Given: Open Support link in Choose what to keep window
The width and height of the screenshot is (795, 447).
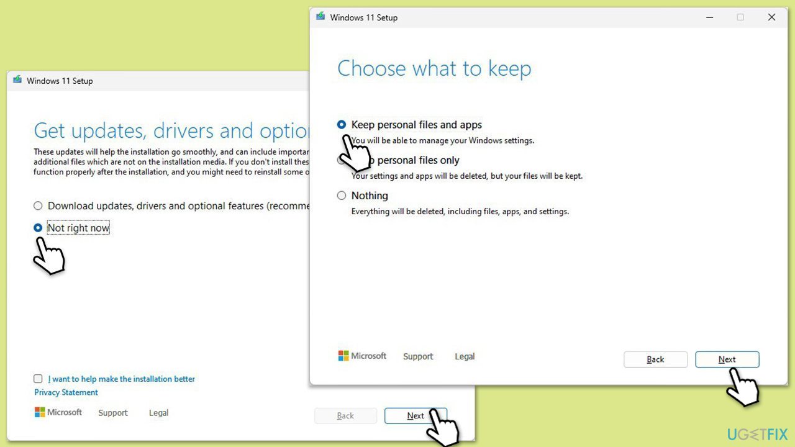Looking at the screenshot, I should point(418,356).
